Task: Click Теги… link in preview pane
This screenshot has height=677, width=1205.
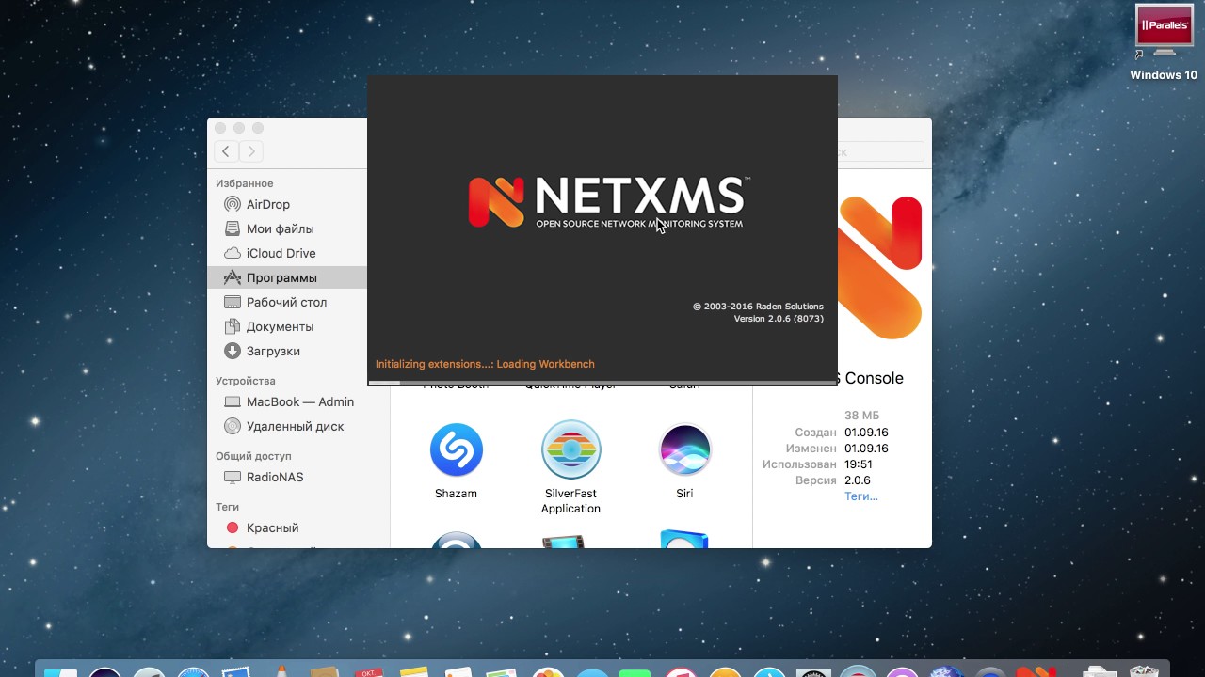Action: tap(860, 496)
